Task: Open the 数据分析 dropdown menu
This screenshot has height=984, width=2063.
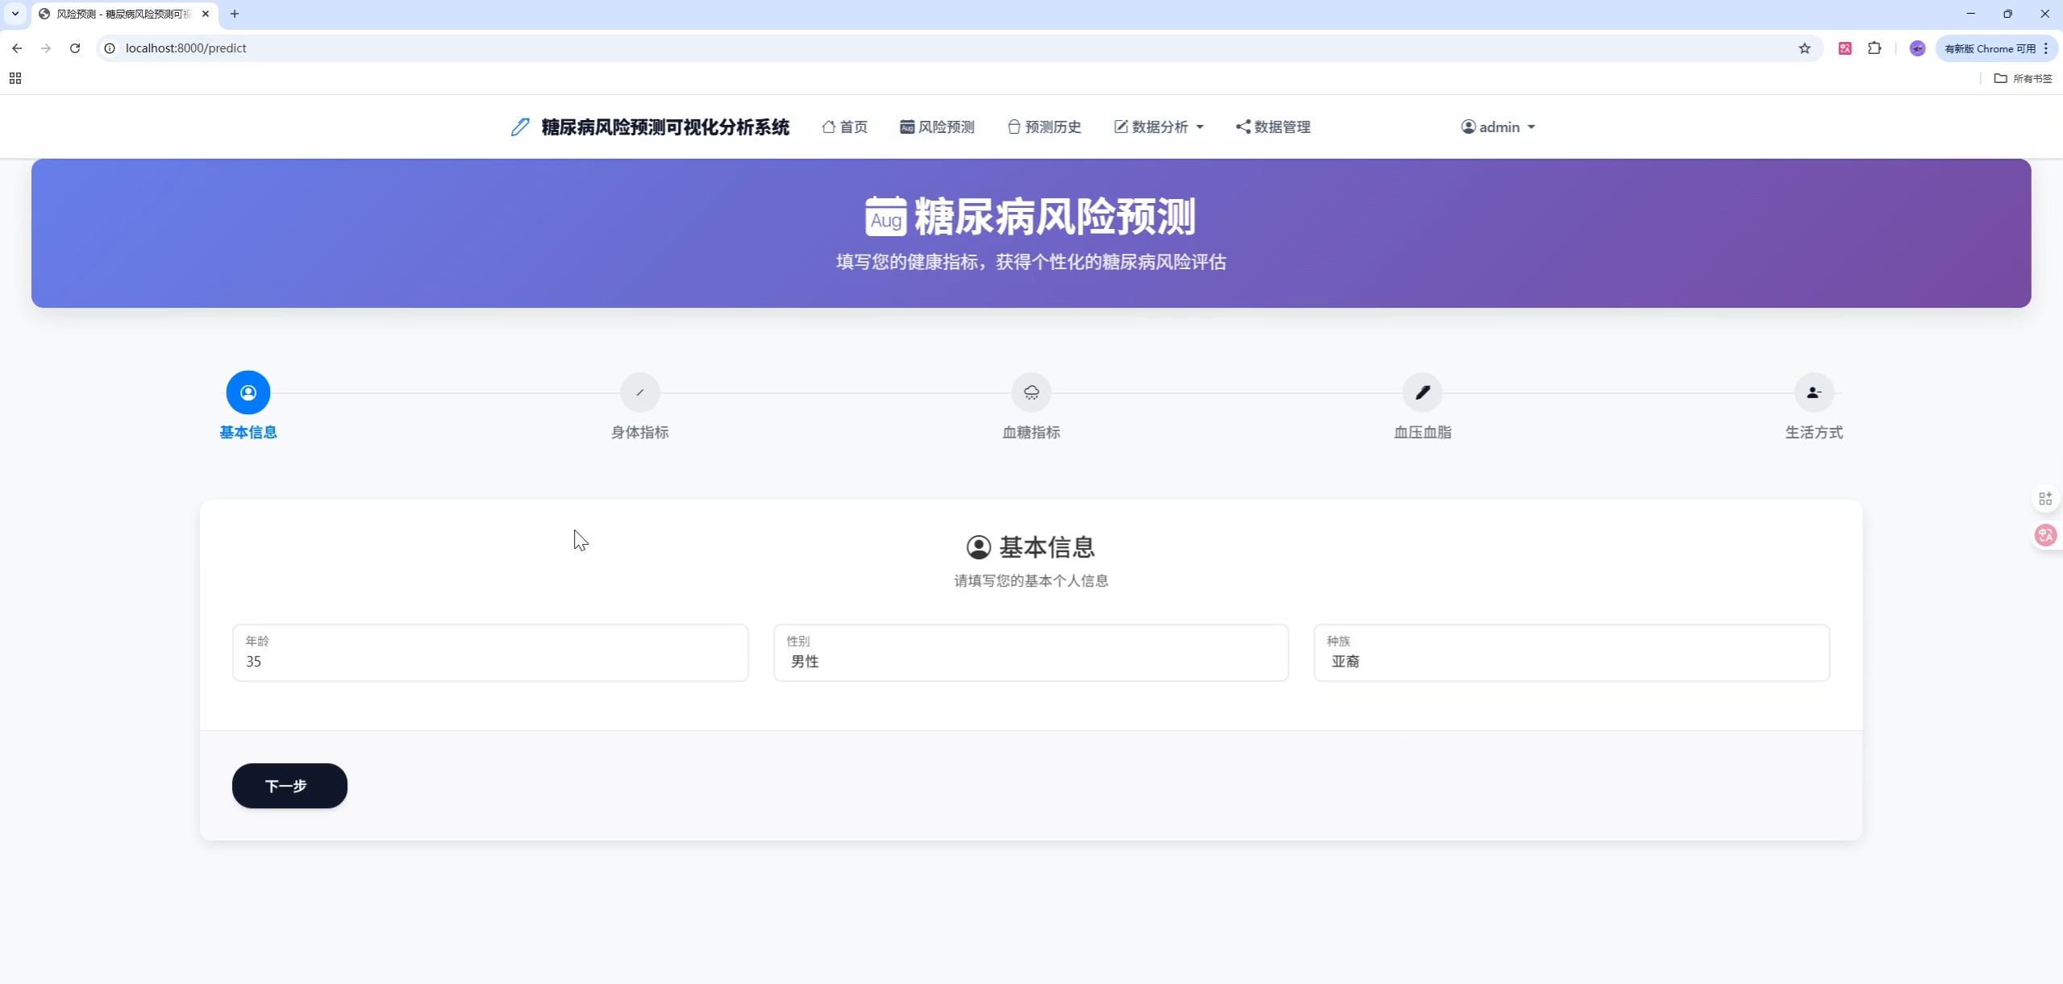Action: pyautogui.click(x=1158, y=127)
